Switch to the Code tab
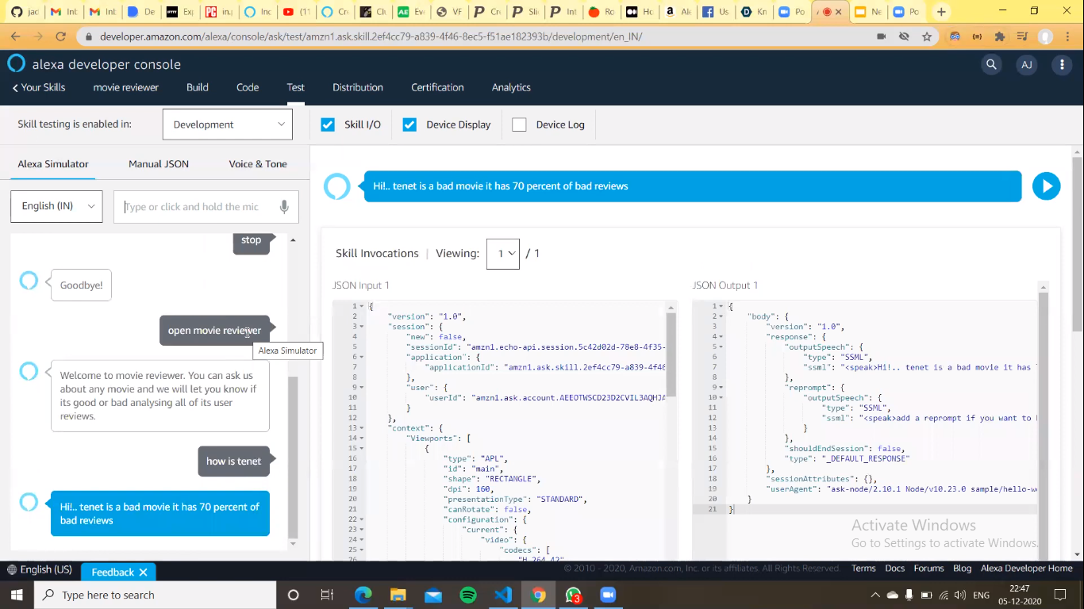1084x609 pixels. tap(248, 87)
